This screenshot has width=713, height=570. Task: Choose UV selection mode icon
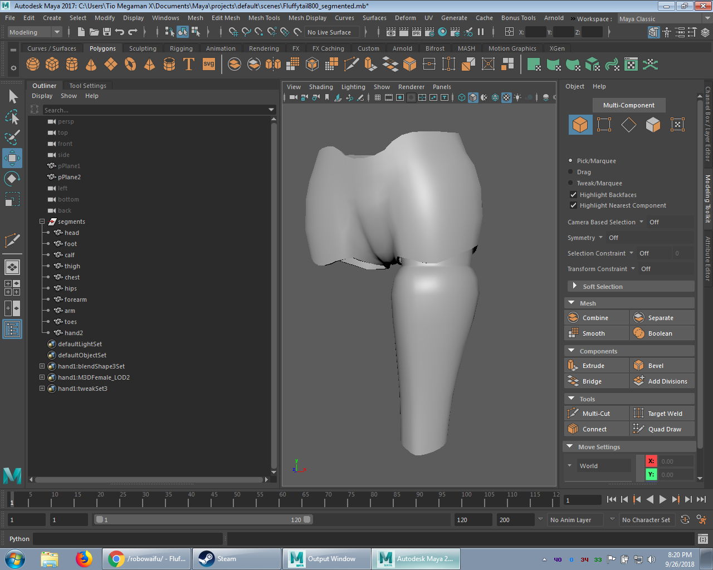pos(677,125)
